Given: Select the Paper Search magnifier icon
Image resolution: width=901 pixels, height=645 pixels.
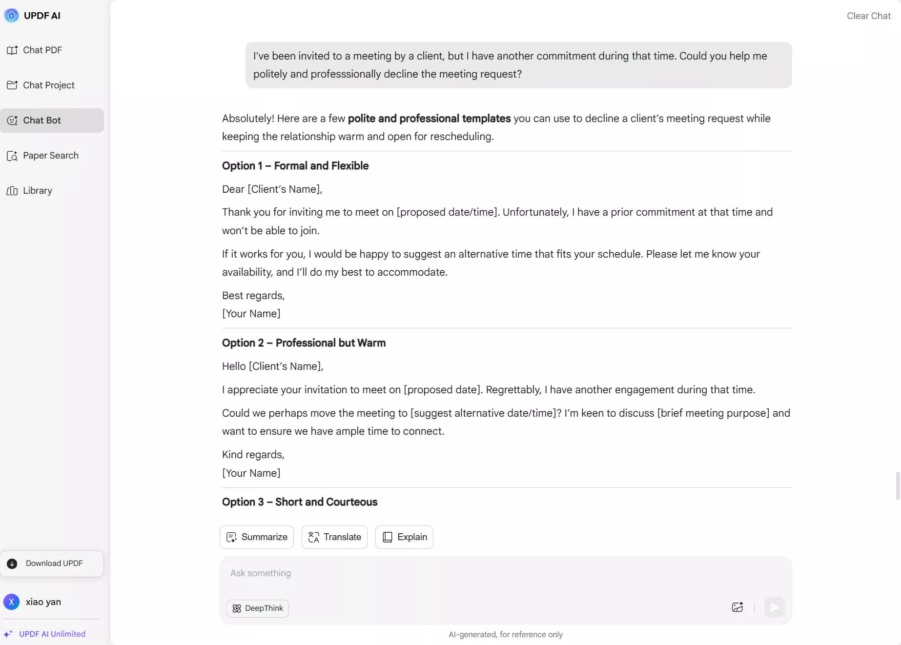Looking at the screenshot, I should point(12,155).
